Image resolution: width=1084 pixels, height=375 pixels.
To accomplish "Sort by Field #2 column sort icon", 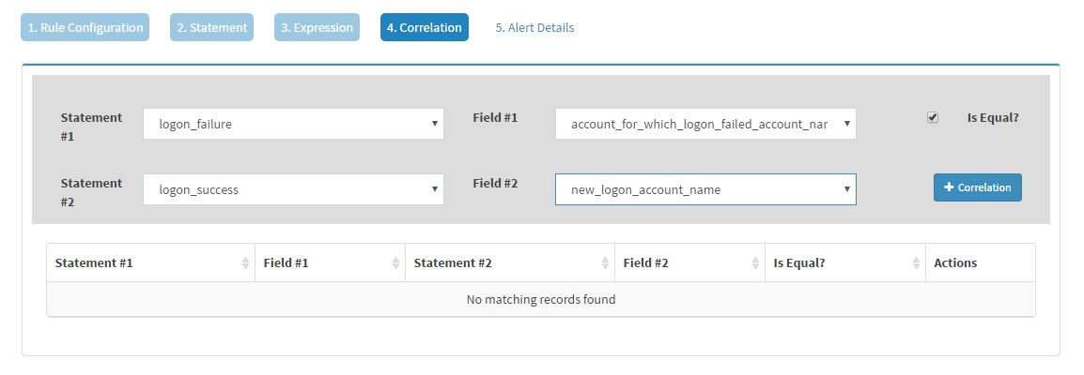I will coord(755,262).
